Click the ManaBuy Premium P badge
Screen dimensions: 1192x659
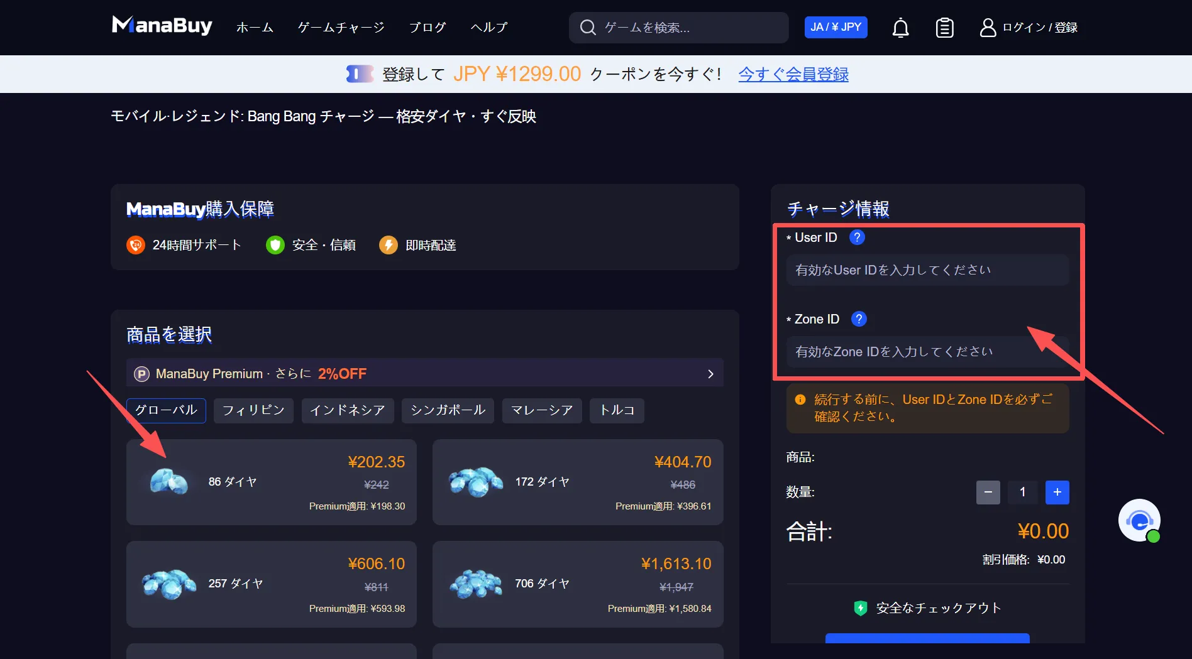click(x=141, y=374)
